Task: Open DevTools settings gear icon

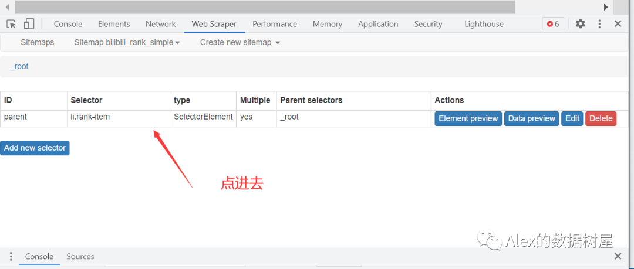Action: 581,24
